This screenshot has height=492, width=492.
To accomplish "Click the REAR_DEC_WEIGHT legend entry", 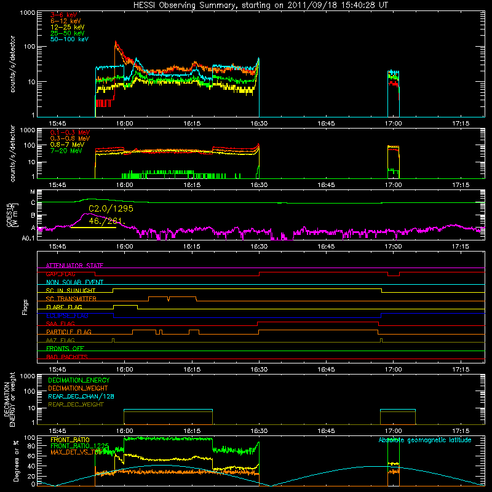I will click(76, 405).
